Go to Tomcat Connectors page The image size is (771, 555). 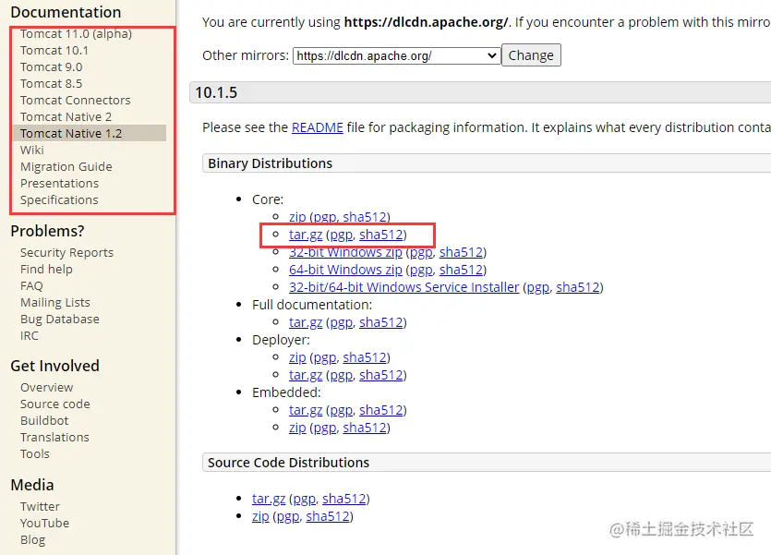tap(75, 101)
